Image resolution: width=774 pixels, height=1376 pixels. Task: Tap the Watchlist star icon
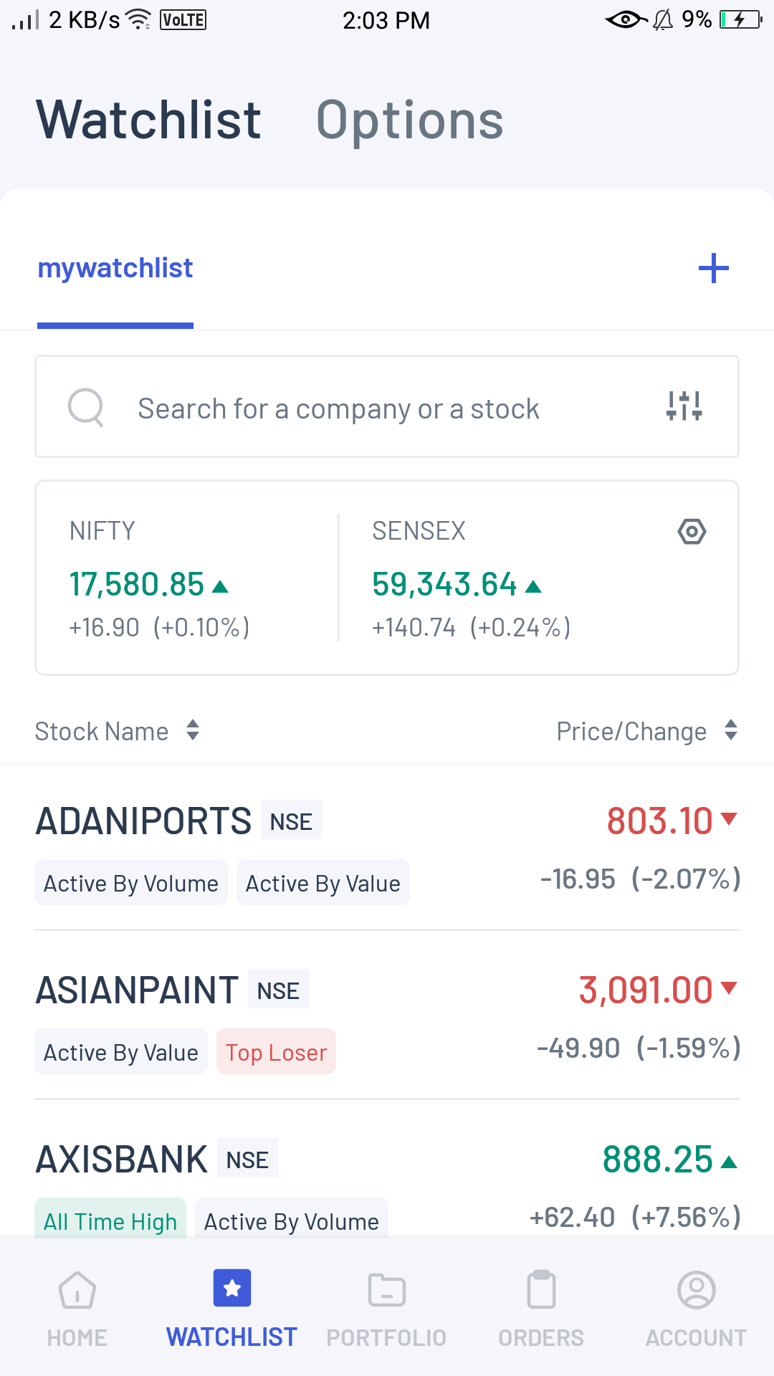click(x=232, y=1289)
